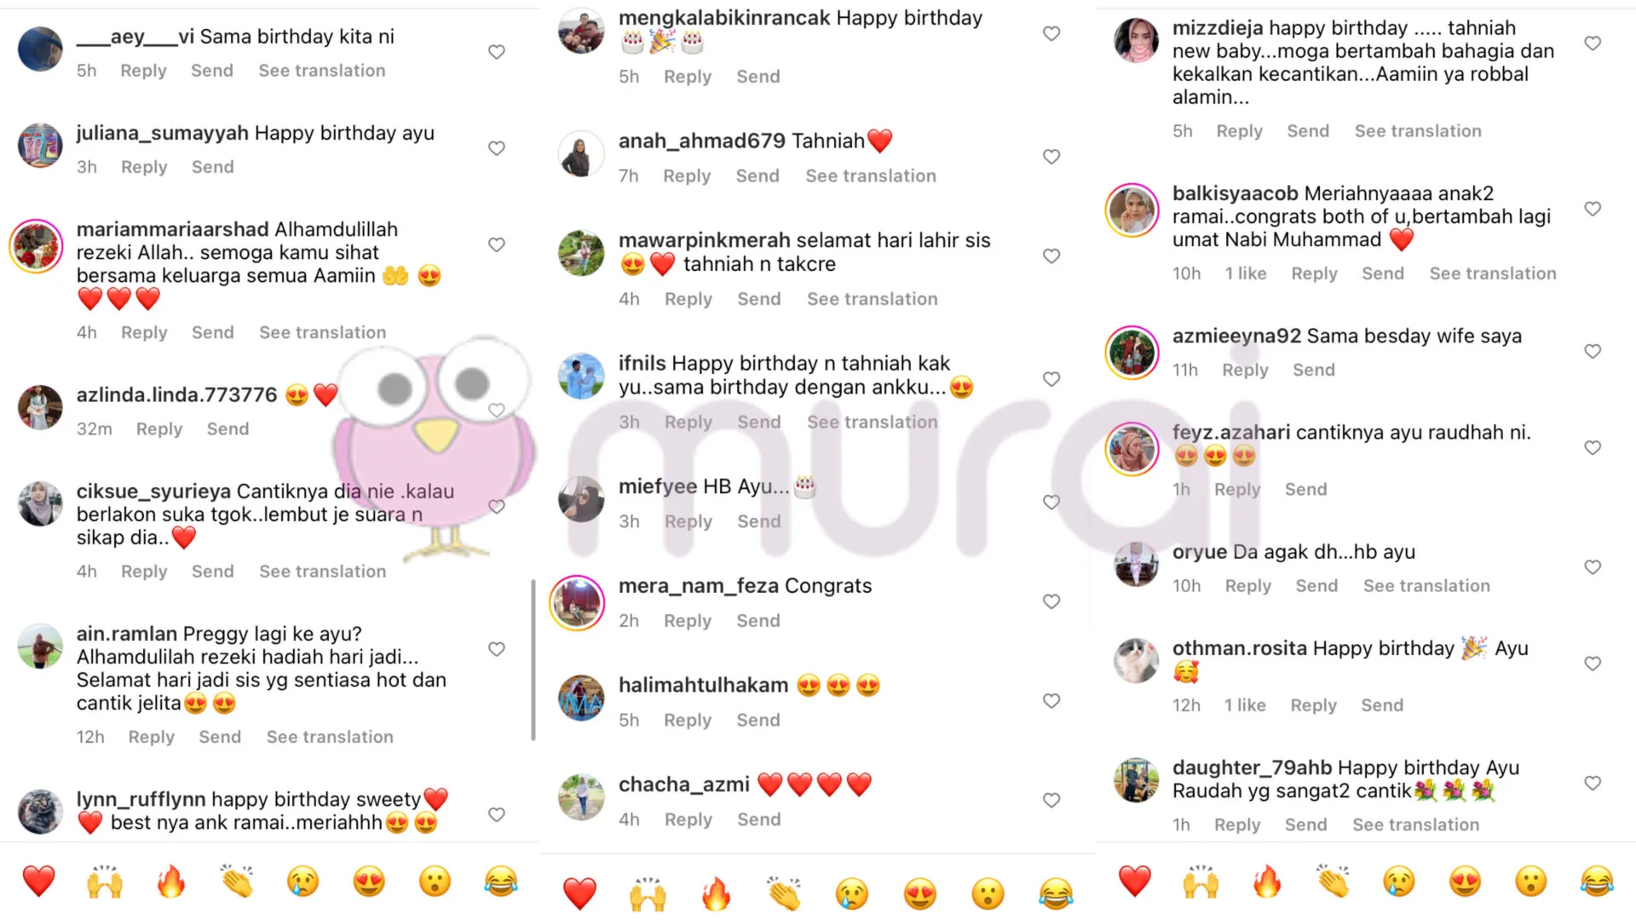
Task: Tap the heart beside anah_ahmad679's comment
Action: 1051,157
